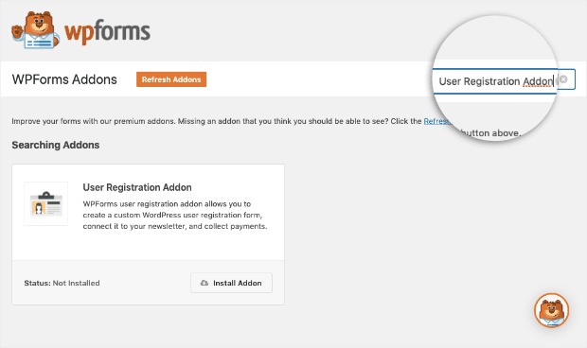
Task: Click the User Registration Addon description text
Action: coord(175,215)
